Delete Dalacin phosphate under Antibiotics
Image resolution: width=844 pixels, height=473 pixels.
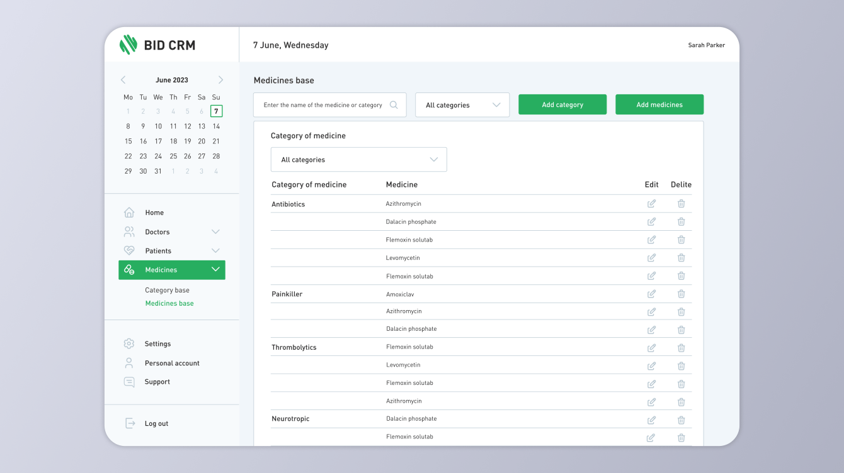[681, 222]
